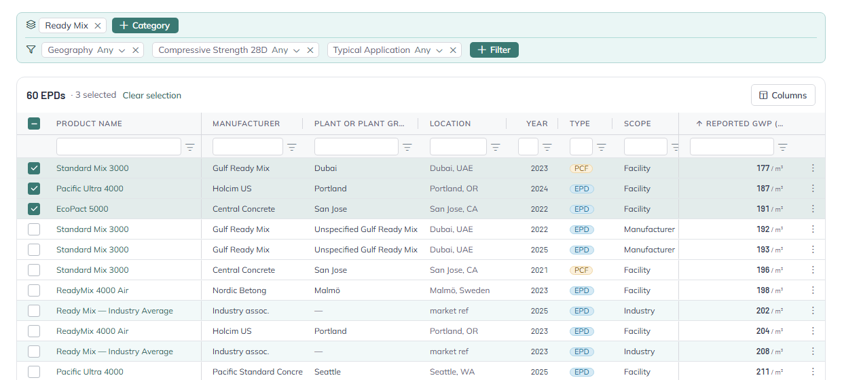Check the 2023 Industry Average row

pyautogui.click(x=34, y=351)
